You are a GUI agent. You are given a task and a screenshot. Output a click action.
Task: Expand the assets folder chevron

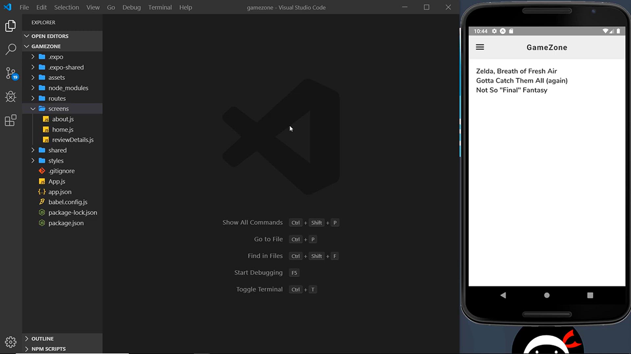tap(33, 77)
